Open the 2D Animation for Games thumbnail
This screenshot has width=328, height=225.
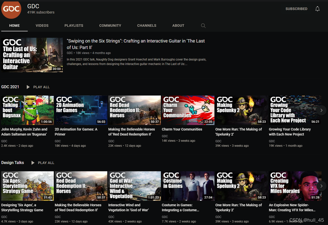click(81, 110)
